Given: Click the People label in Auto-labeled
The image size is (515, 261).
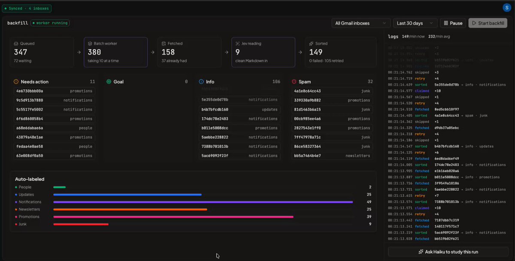Looking at the screenshot, I should click(x=25, y=187).
